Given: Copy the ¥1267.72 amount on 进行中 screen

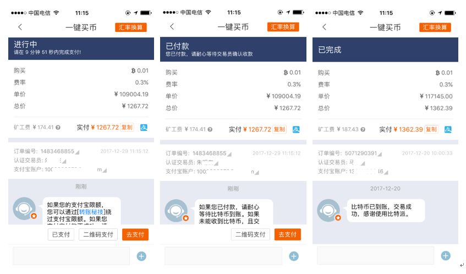Looking at the screenshot, I should click(127, 128).
